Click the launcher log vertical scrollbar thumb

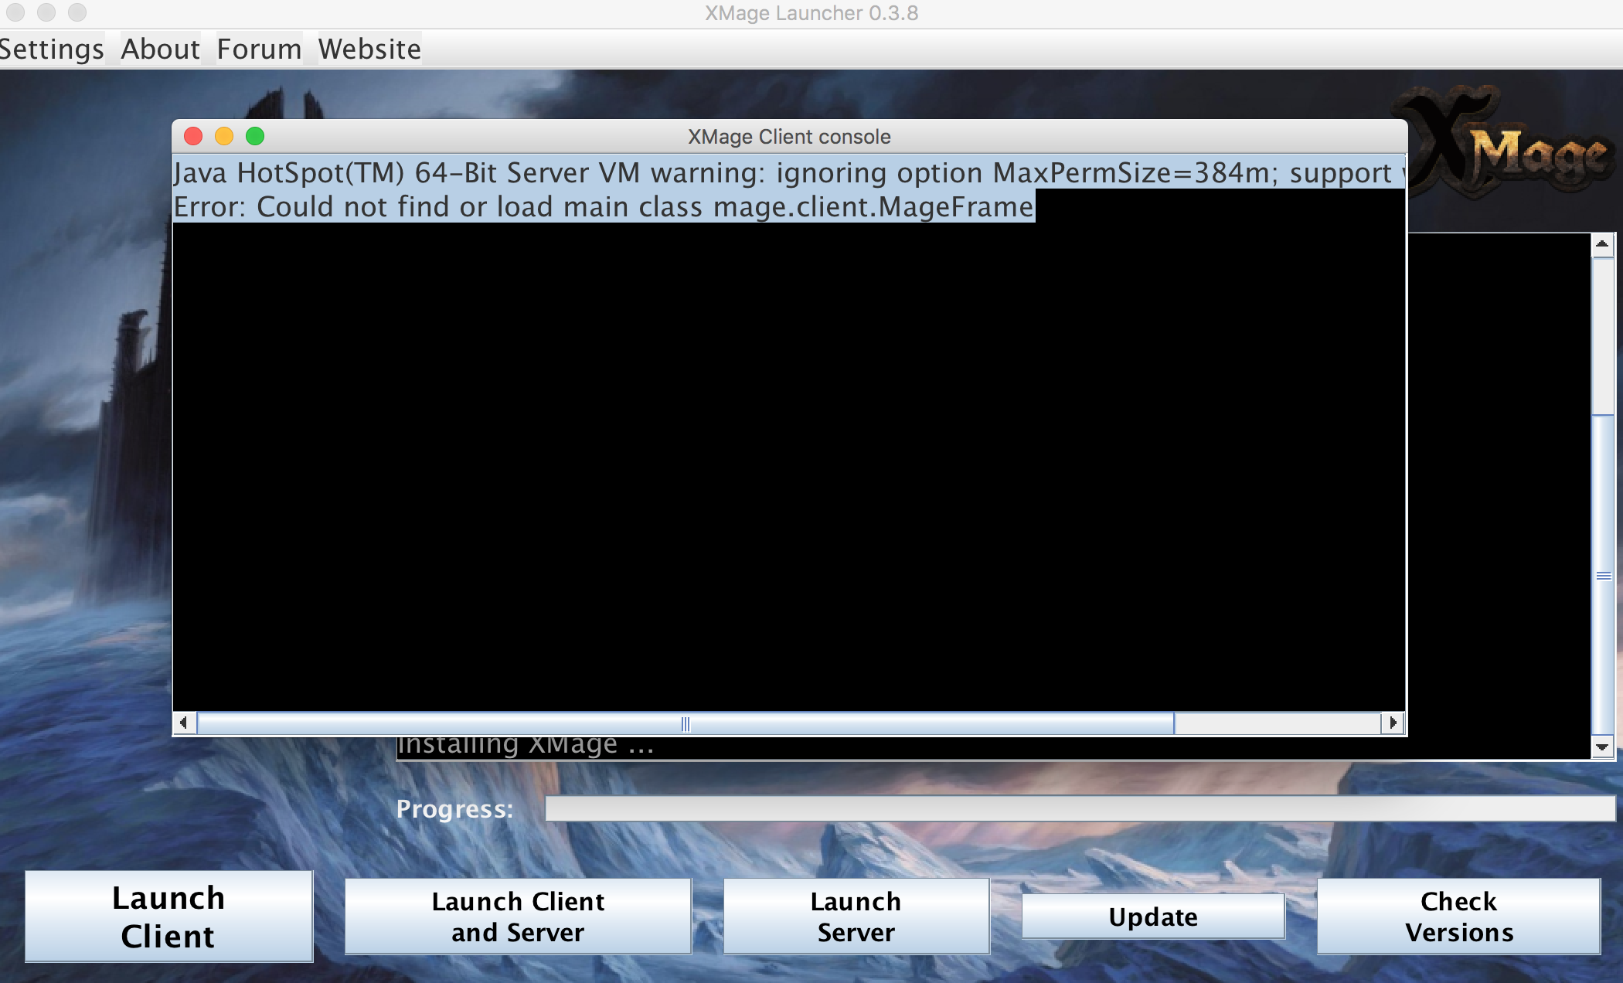click(x=1603, y=576)
